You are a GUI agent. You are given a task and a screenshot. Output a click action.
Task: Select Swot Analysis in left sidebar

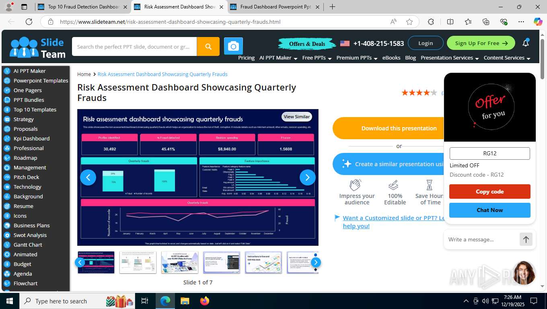30,235
